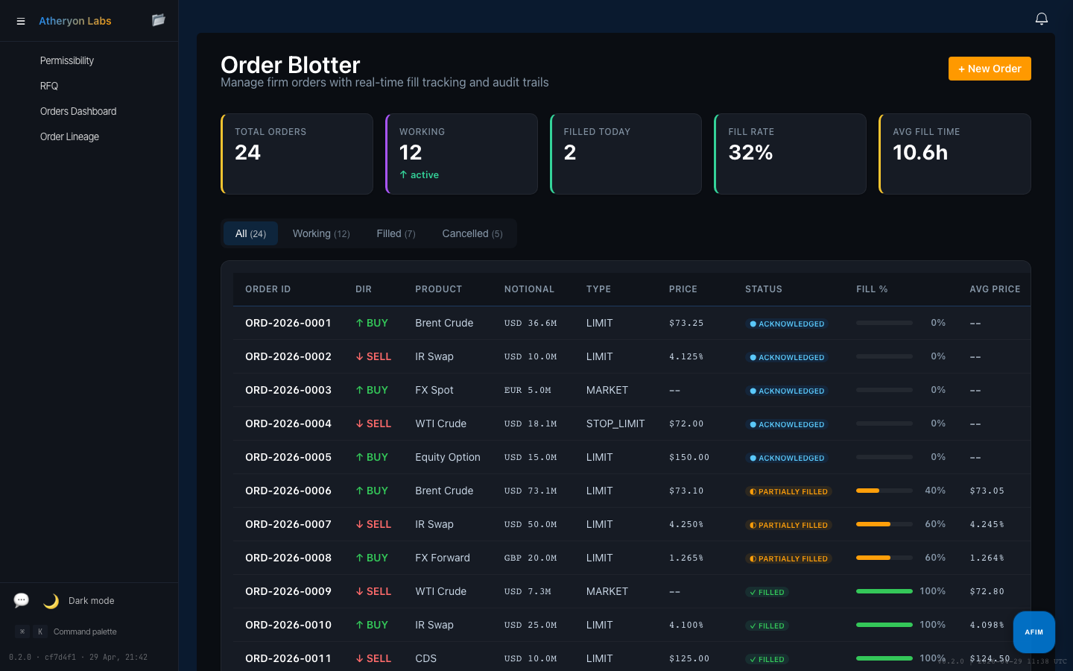Open order ORD-2026-0005
1073x671 pixels.
[x=288, y=457]
